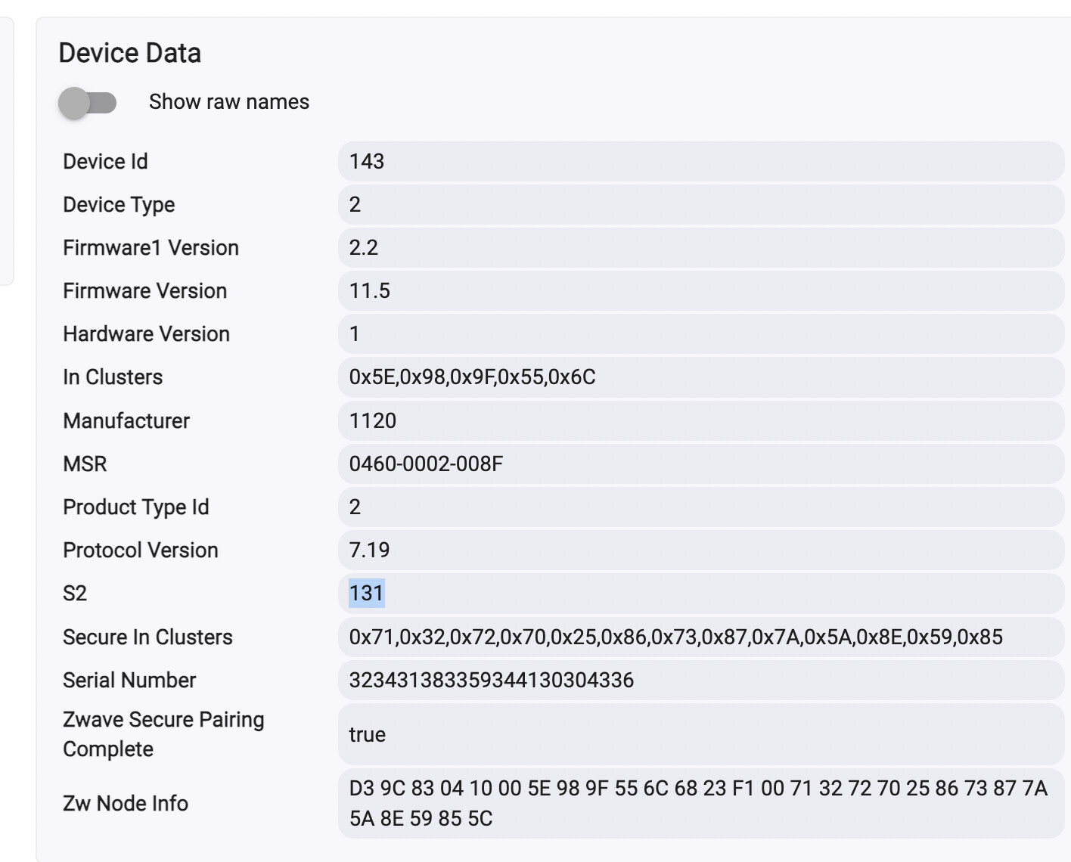Click the Serial Number label

pos(129,680)
